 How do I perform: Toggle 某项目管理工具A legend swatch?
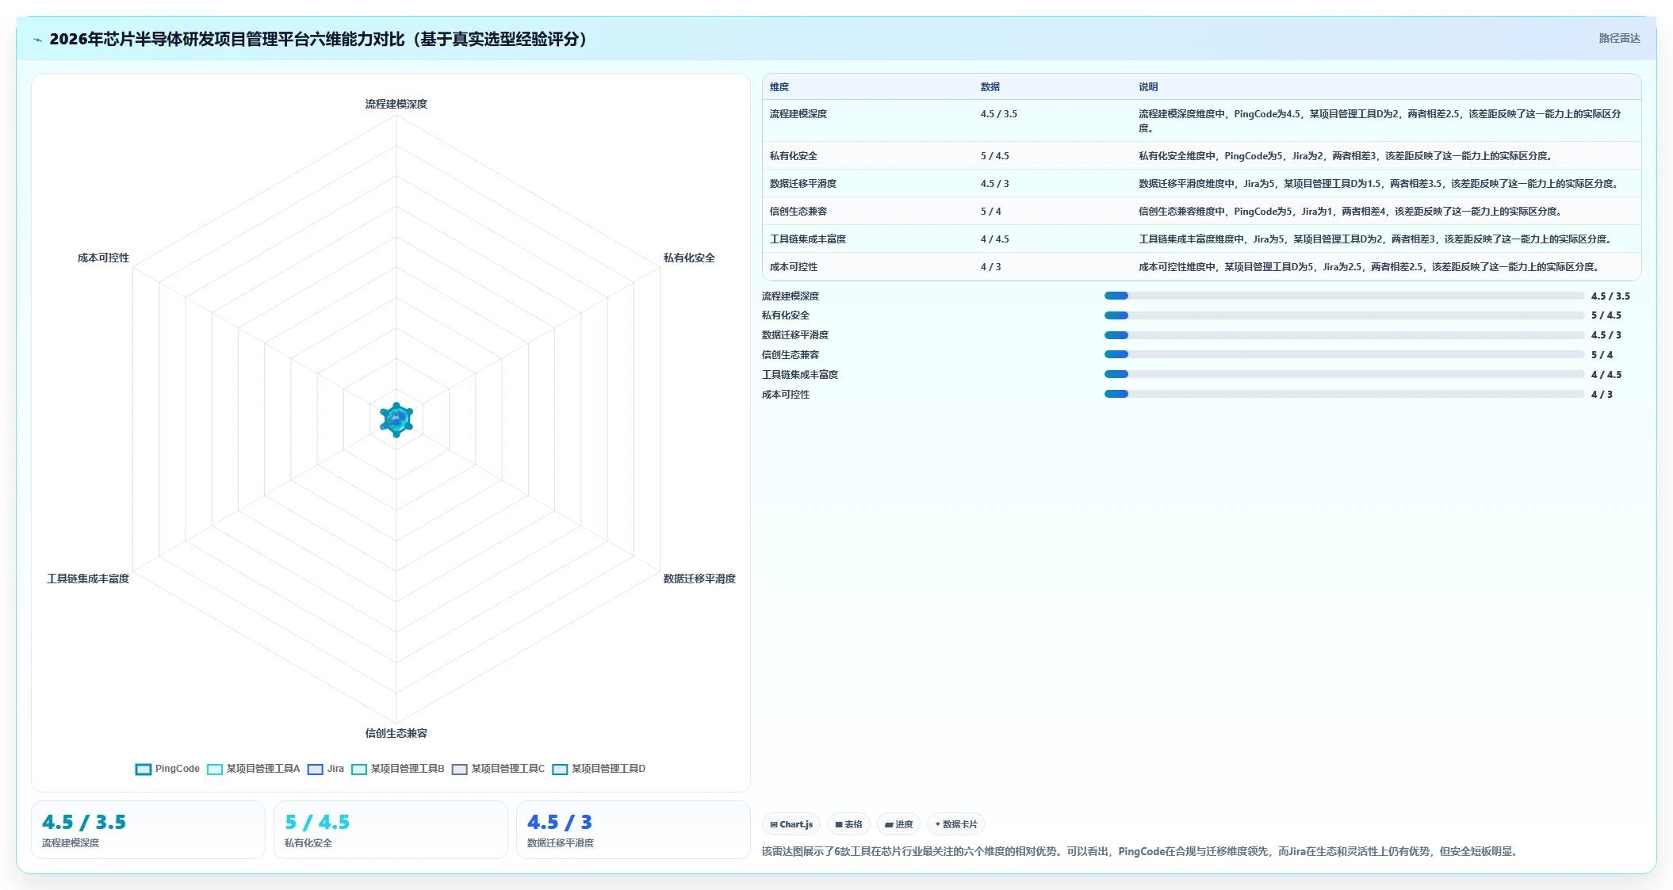(215, 769)
